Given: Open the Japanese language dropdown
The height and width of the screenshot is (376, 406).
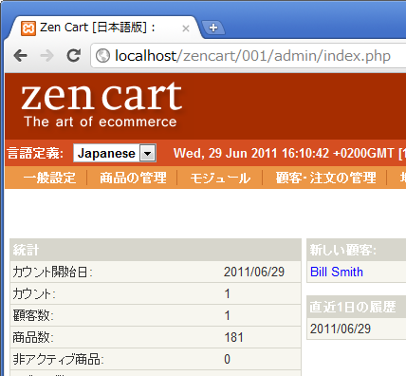Looking at the screenshot, I should 115,153.
